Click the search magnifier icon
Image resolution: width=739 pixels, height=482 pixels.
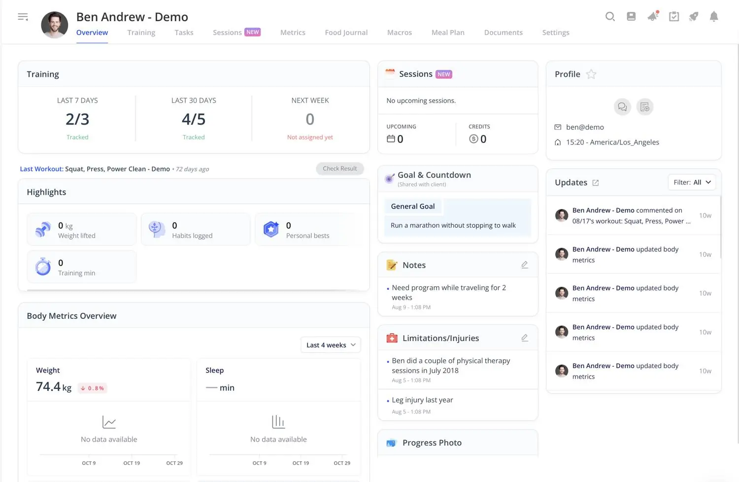pyautogui.click(x=610, y=17)
